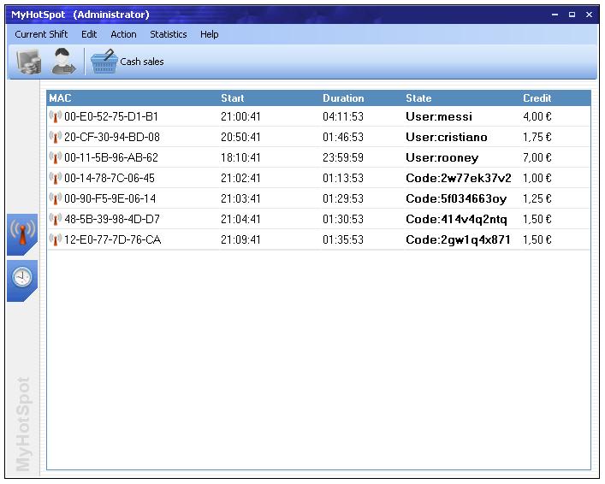Select MAC 00-90-F5-9E-06-14
The width and height of the screenshot is (605, 484).
coord(110,198)
